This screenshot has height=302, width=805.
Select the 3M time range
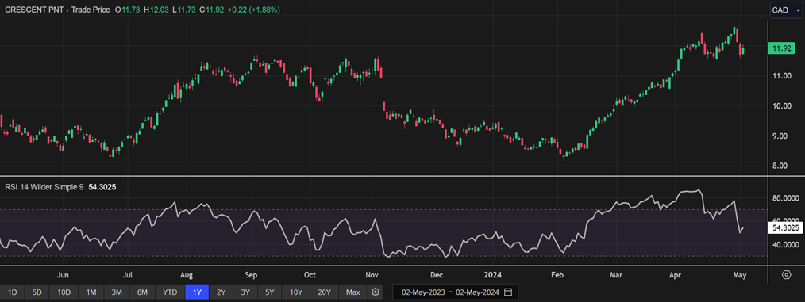(117, 292)
